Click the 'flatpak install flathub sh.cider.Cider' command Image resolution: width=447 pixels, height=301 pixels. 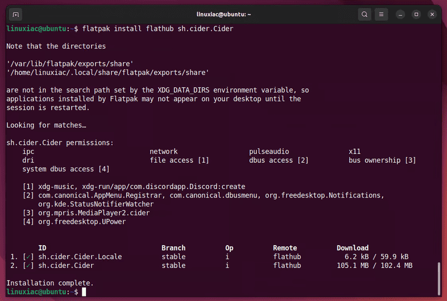pyautogui.click(x=158, y=28)
